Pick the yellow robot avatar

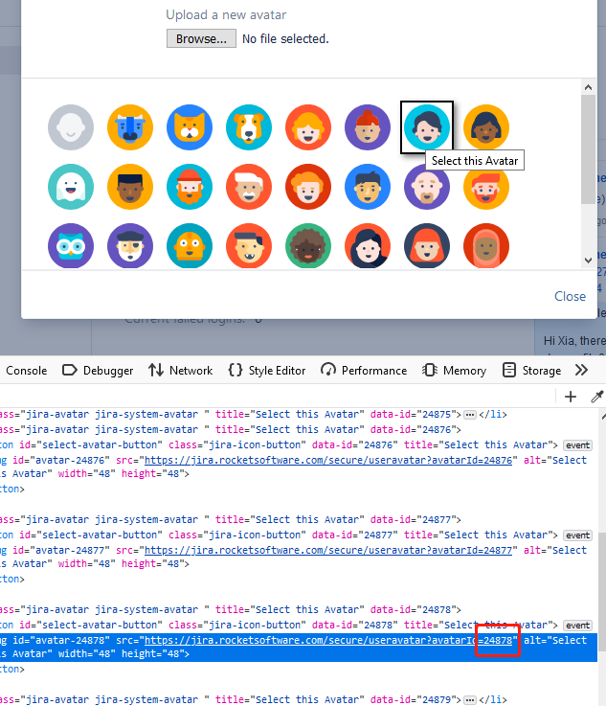tap(190, 246)
